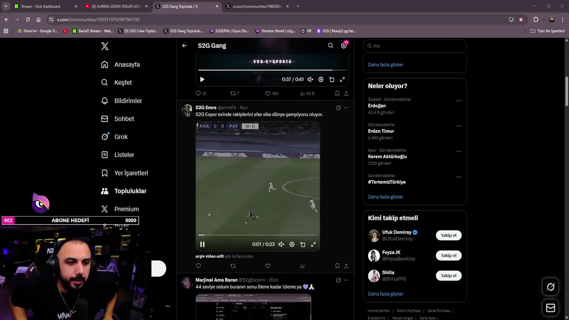Open the floating Grok button
Screen dimensions: 569x320
point(551,287)
